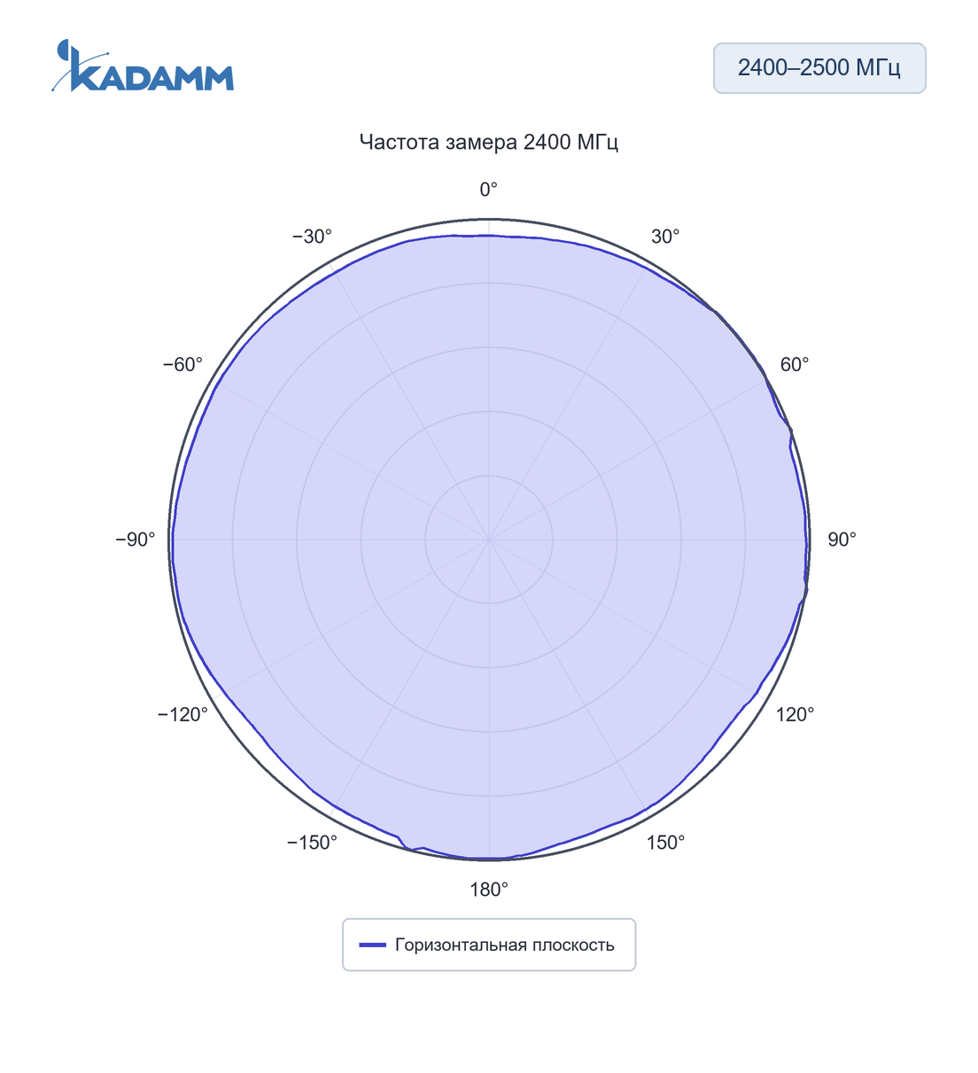Viewport: 978px width, 1073px height.
Task: Toggle 'Горизонтальная плоскость' legend entry
Action: point(489,945)
